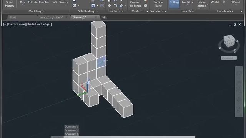This screenshot has height=138, width=246.
Task: Click the N compass letter on ViewCube
Action: 220,48
